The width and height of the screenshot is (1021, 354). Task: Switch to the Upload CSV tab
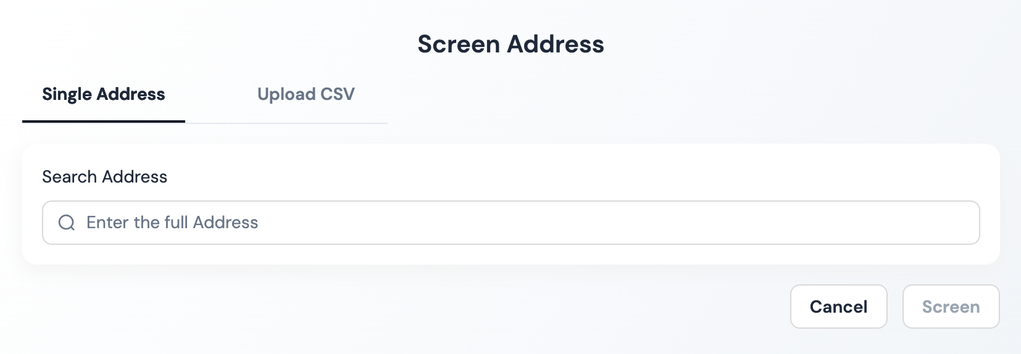(x=306, y=94)
